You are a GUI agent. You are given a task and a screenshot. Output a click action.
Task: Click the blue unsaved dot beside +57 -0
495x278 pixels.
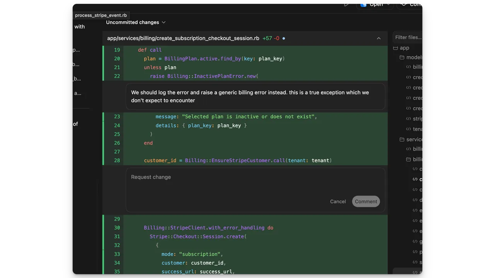point(283,38)
